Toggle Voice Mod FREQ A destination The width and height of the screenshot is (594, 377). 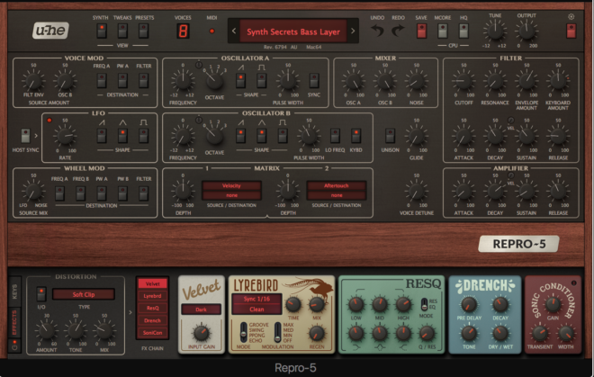(102, 80)
